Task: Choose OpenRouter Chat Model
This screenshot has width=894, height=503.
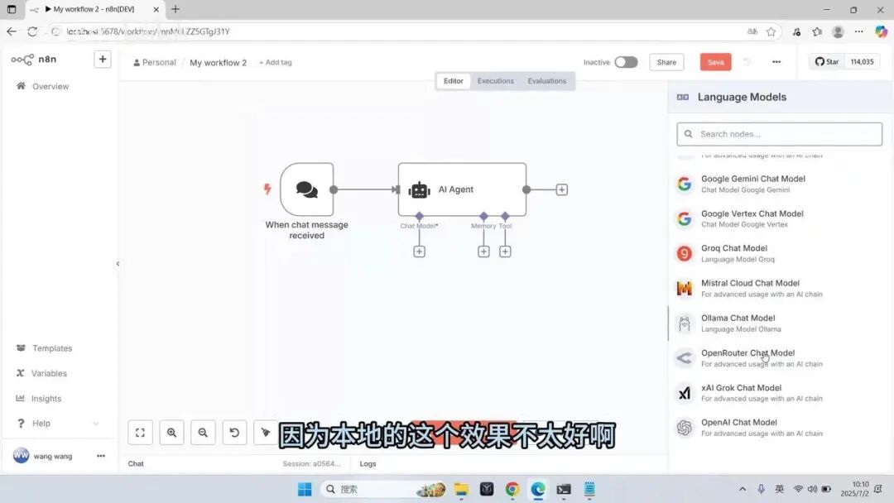Action: point(778,357)
